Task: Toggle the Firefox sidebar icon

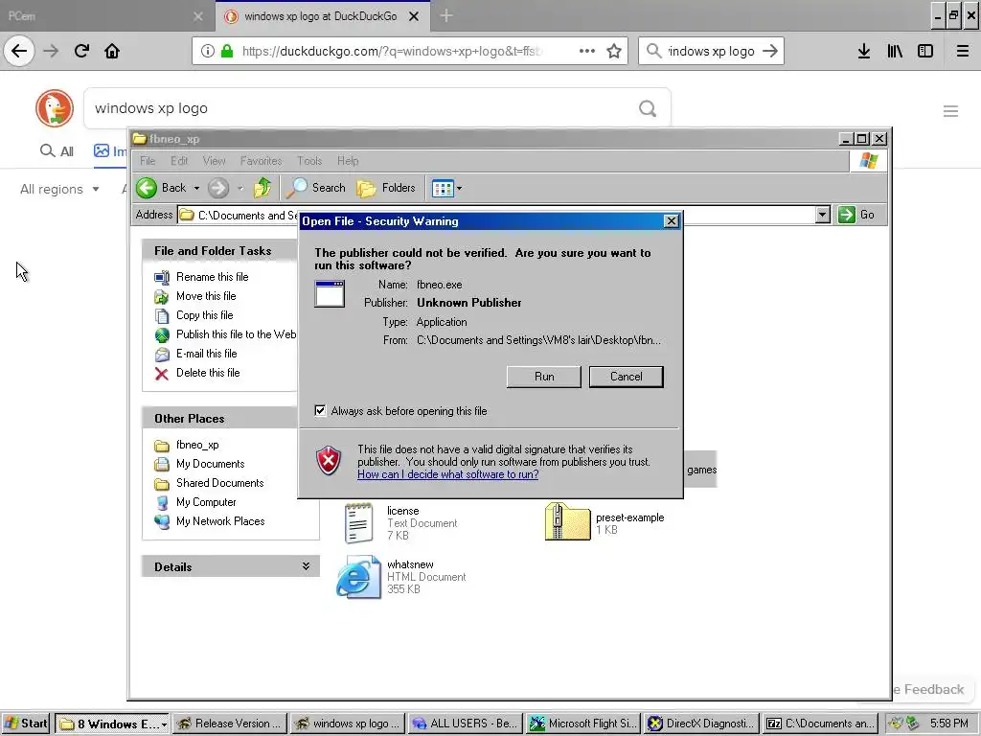Action: 925,52
